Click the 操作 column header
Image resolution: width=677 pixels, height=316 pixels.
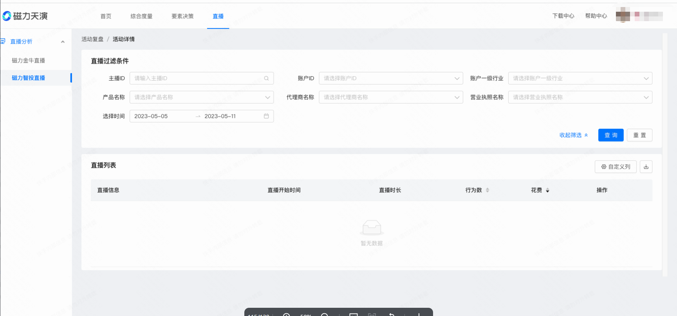point(602,190)
